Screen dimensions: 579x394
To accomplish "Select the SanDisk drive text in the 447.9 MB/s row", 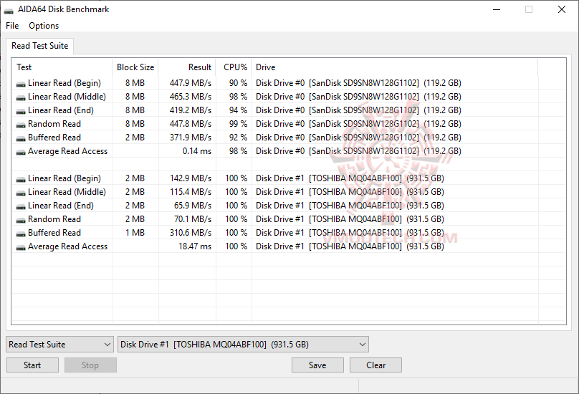I will click(x=358, y=83).
